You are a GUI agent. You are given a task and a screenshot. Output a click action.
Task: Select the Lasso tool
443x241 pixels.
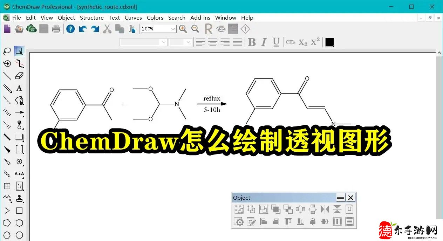pos(7,51)
